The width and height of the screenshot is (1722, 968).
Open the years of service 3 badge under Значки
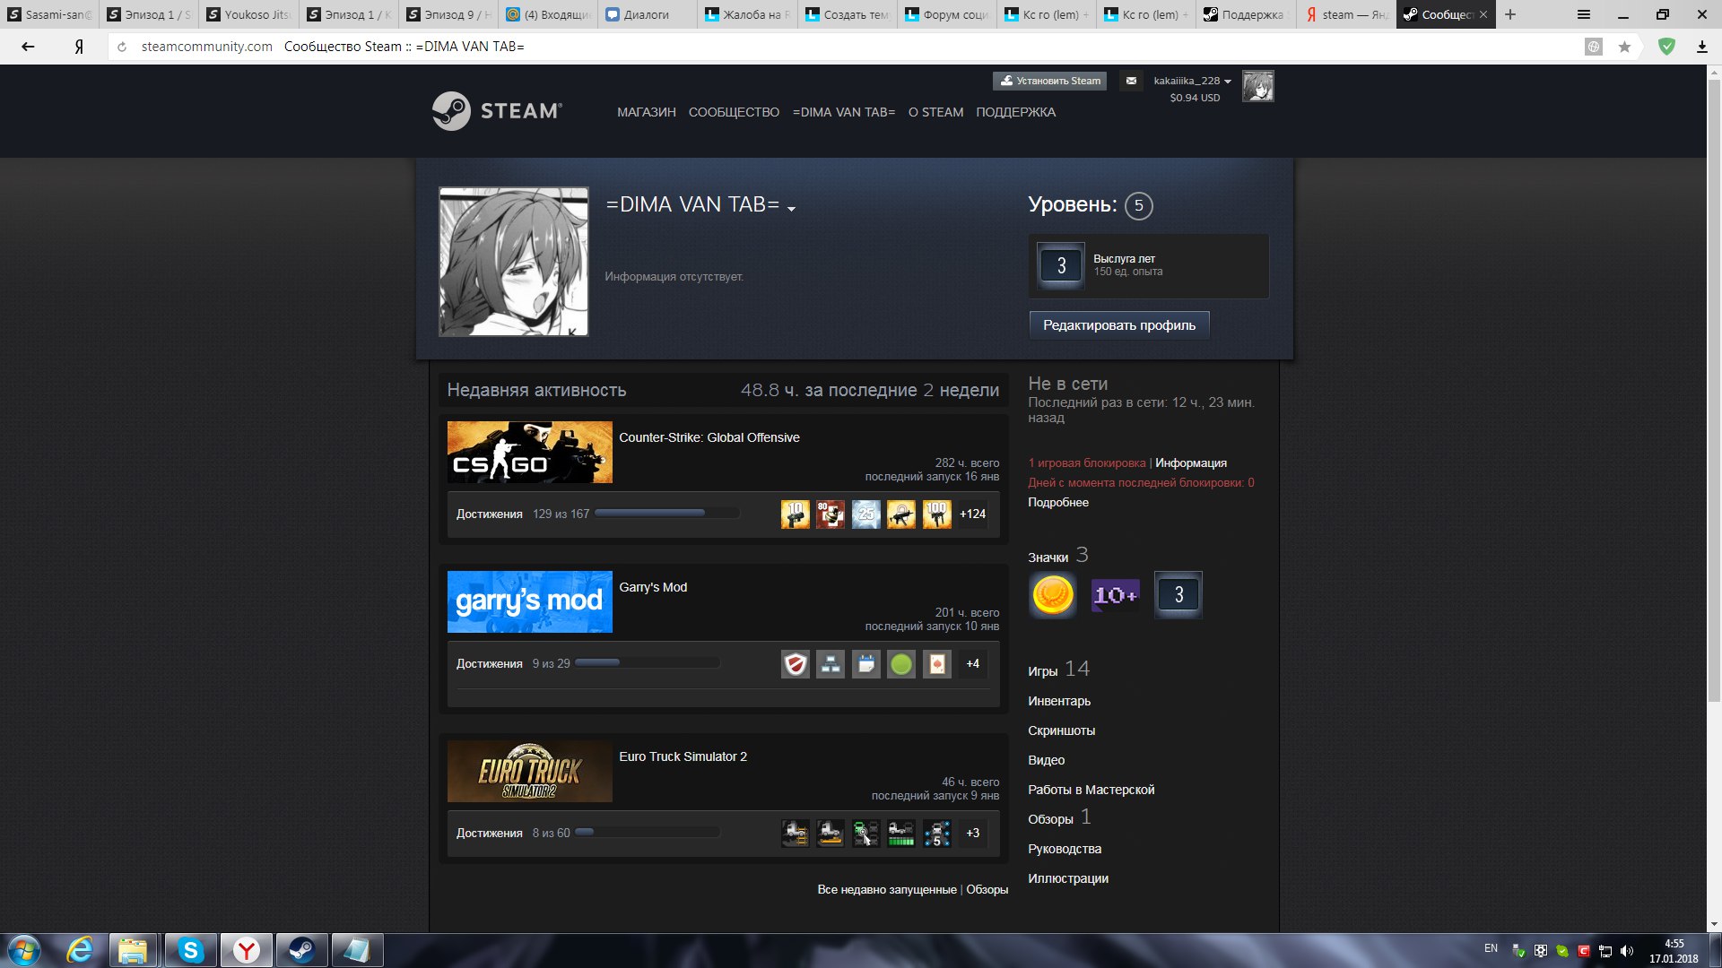tap(1178, 594)
